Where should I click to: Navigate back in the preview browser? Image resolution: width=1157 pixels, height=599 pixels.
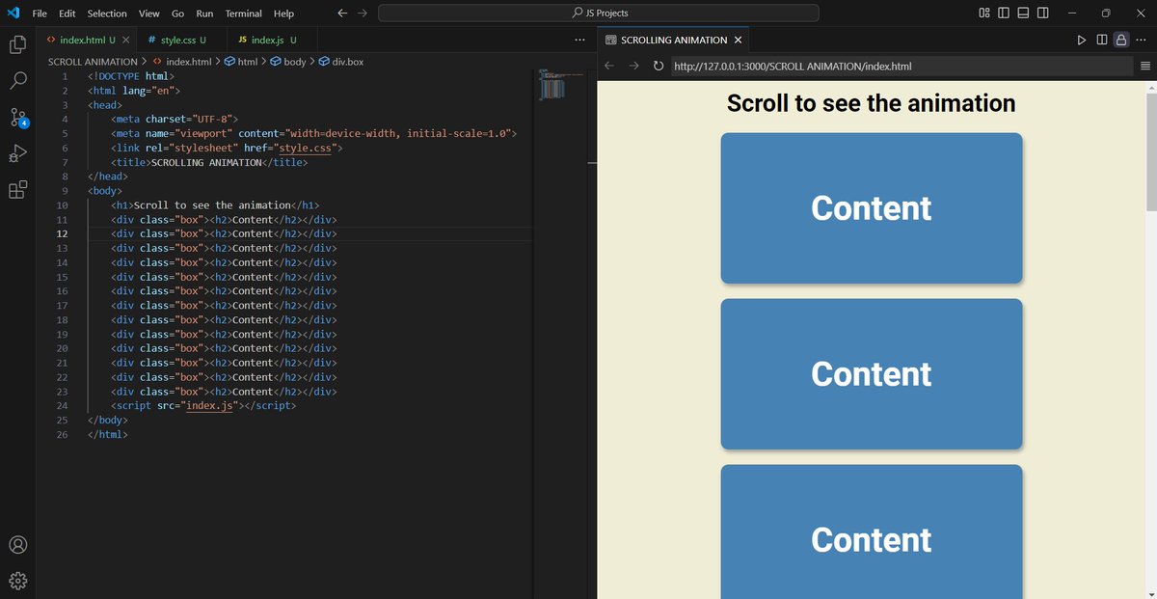click(609, 66)
